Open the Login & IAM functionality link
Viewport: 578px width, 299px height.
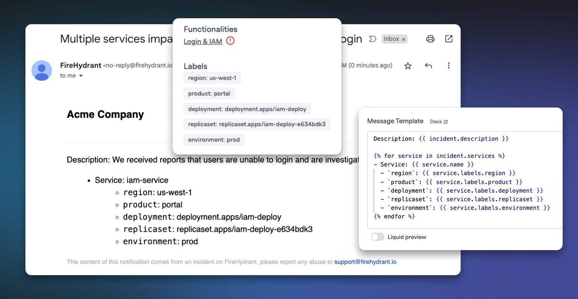(x=203, y=42)
